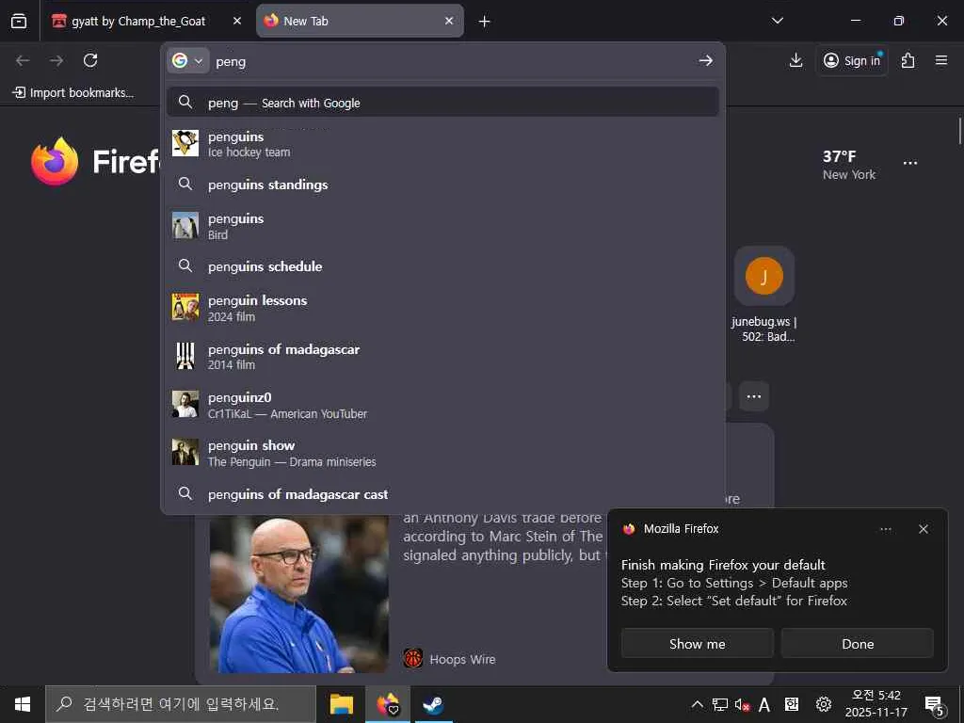Choose penguins Ice hockey team suggestion
Viewport: 964px width, 723px height.
(x=442, y=144)
